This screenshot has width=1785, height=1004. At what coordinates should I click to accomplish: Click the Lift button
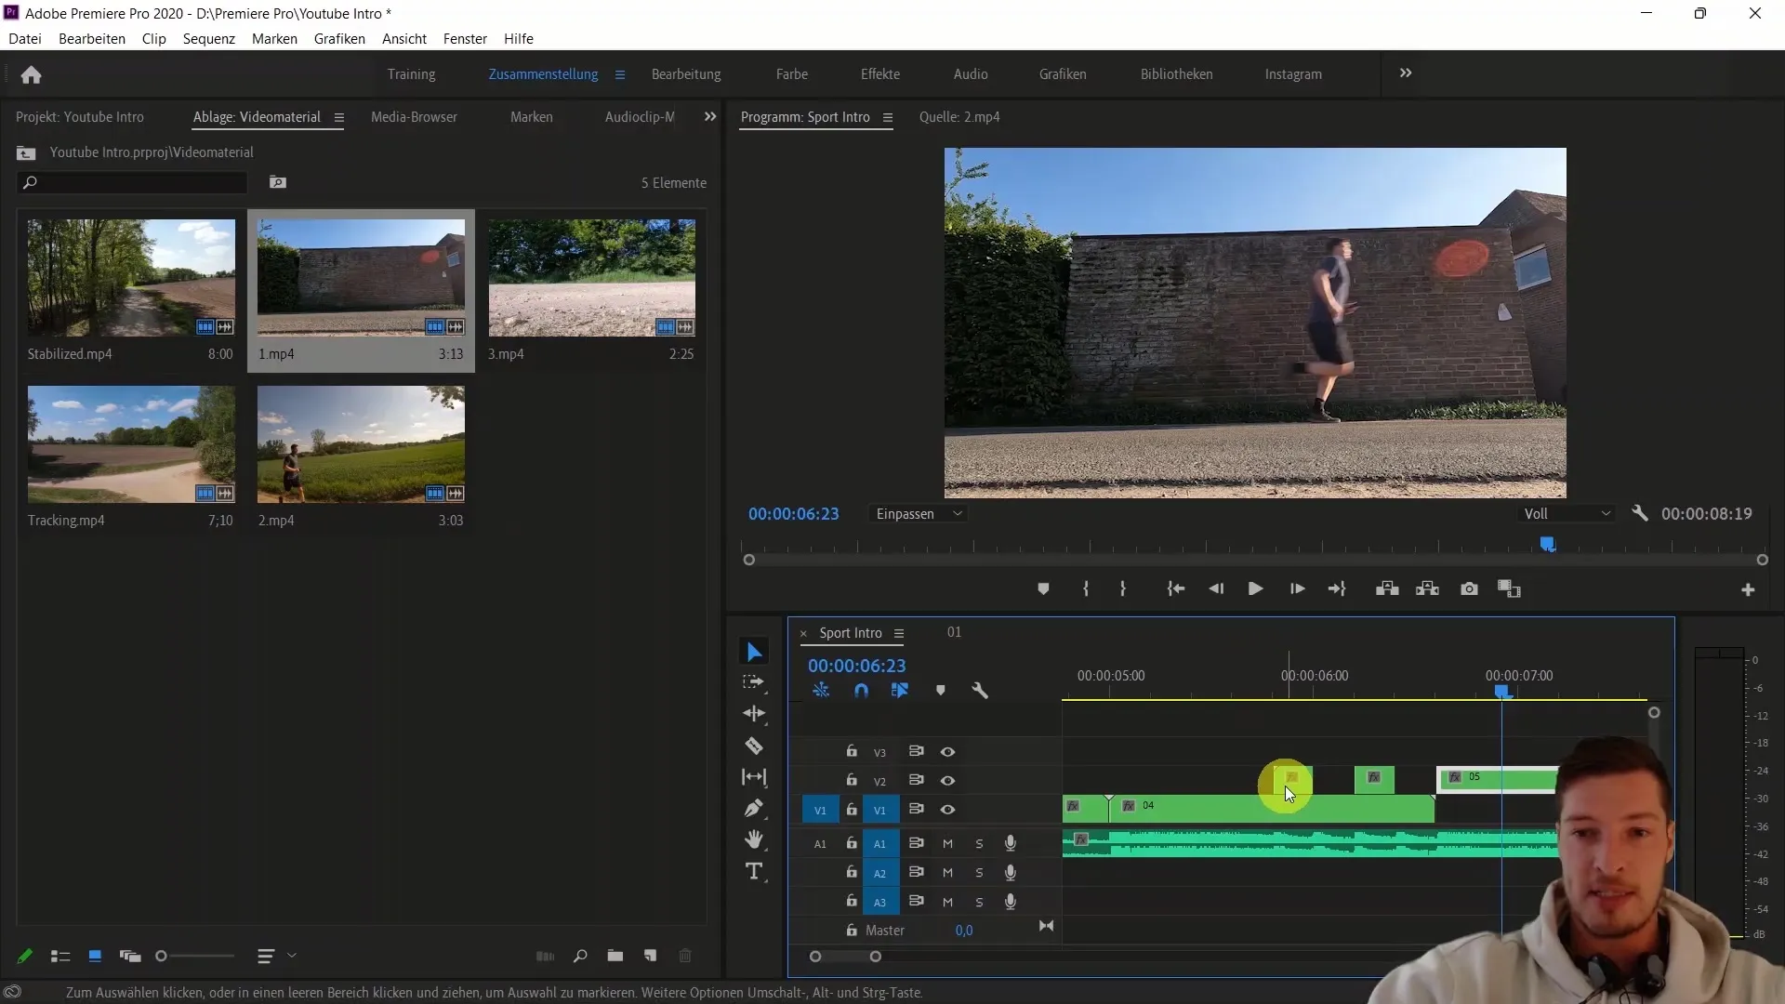point(1387,589)
